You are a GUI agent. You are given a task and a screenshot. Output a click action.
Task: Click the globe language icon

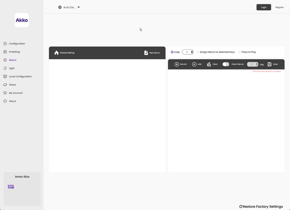pyautogui.click(x=60, y=7)
